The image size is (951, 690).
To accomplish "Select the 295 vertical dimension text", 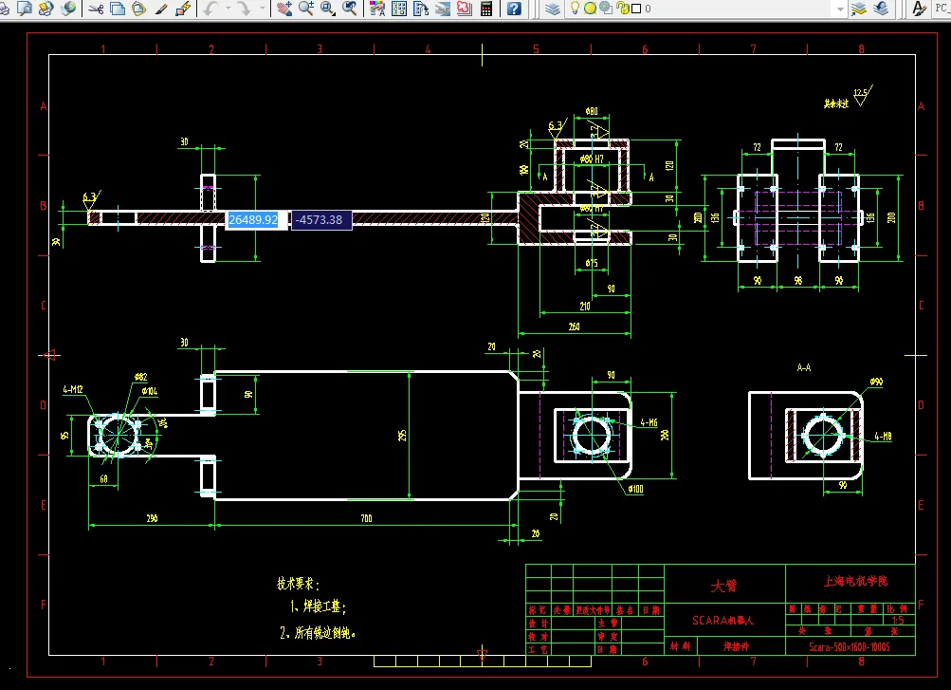I will pos(402,435).
